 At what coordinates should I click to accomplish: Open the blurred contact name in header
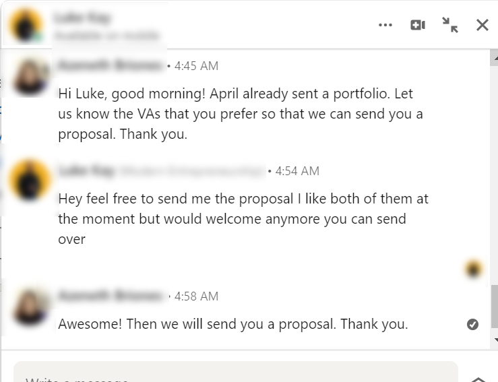(83, 18)
